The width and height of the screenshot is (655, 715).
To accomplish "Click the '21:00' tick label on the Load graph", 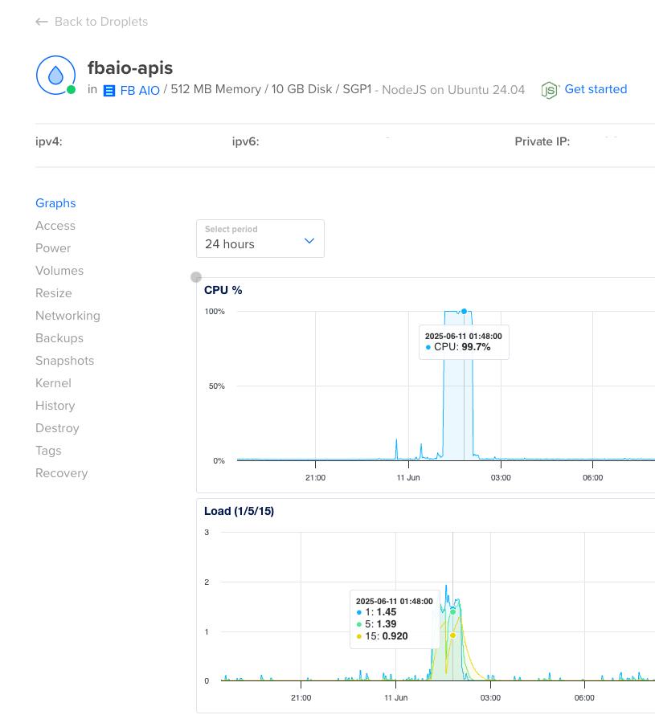I will (301, 697).
